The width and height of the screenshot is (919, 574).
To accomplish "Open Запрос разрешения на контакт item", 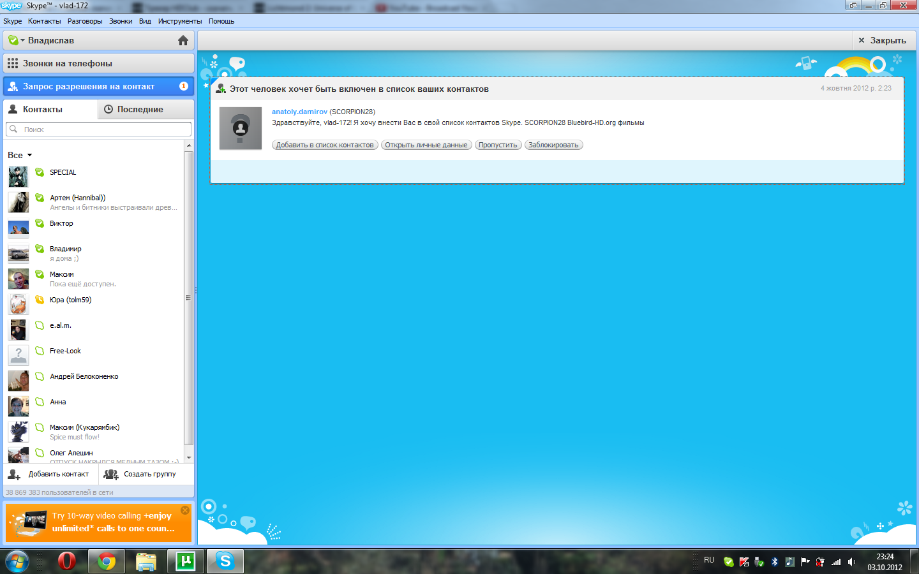I will tap(99, 86).
